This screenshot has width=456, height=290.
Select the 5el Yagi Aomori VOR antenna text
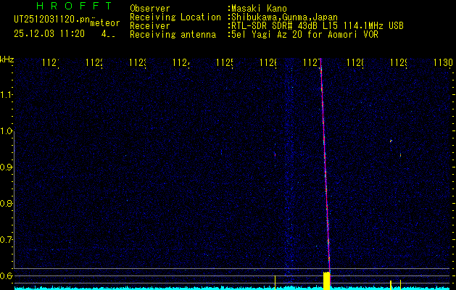click(x=304, y=35)
